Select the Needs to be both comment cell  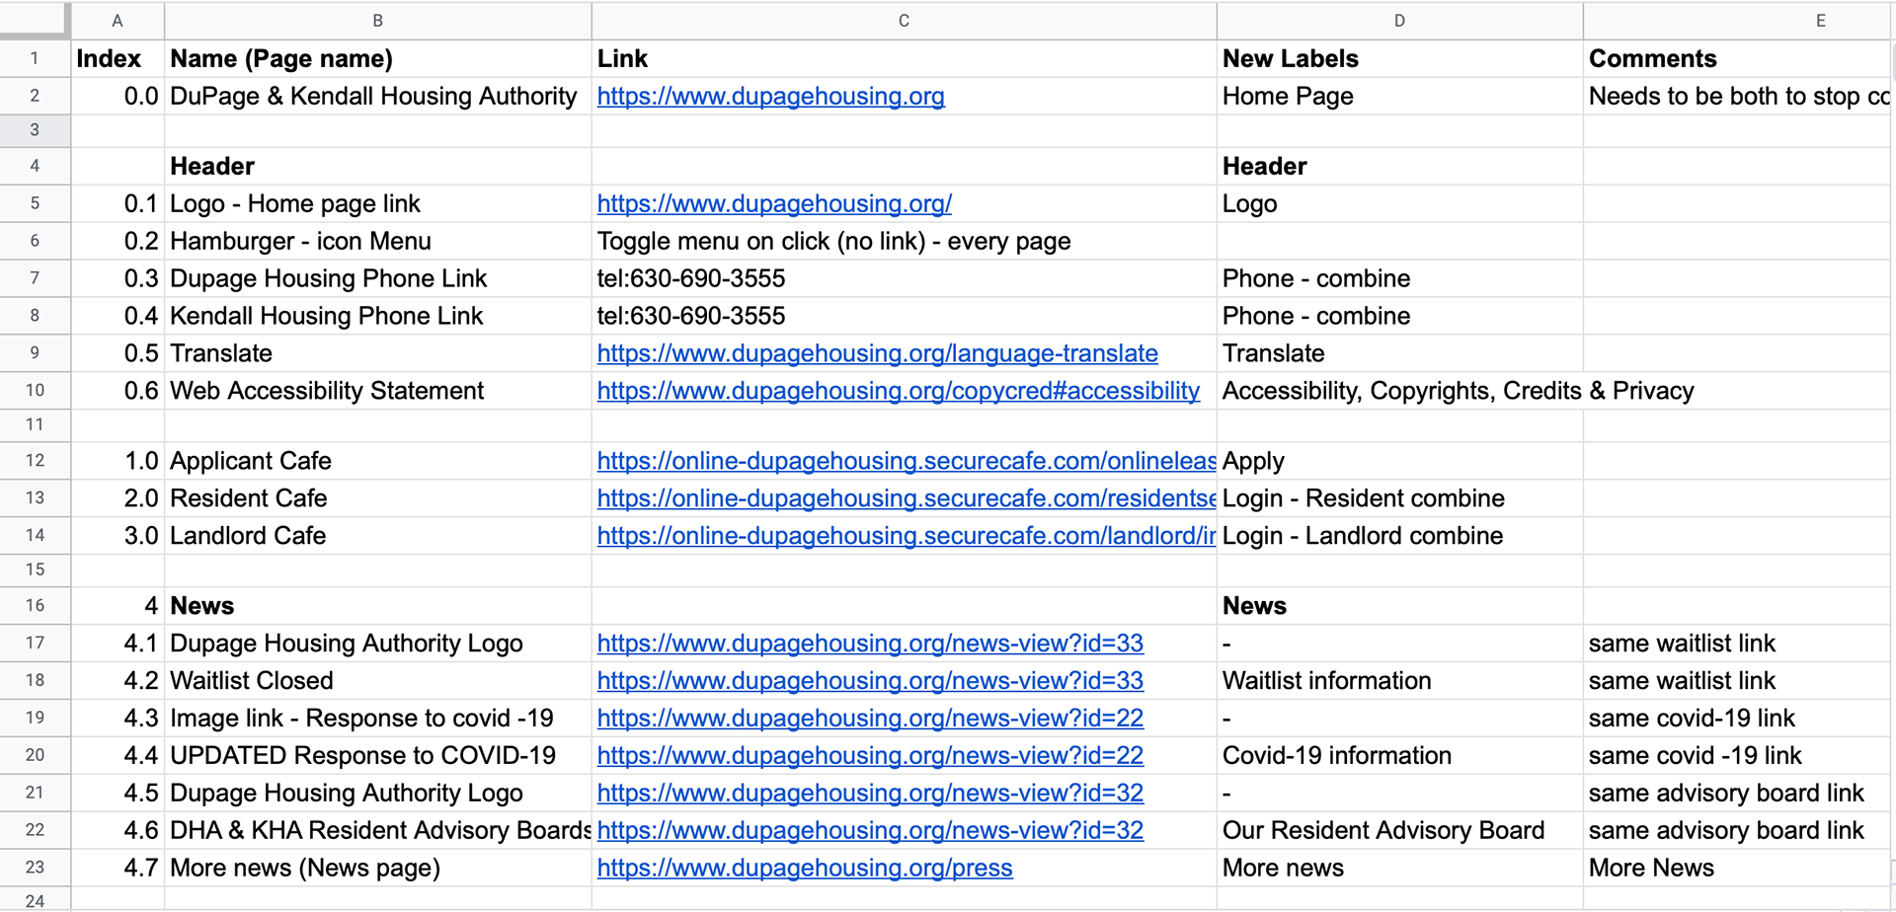[1738, 97]
